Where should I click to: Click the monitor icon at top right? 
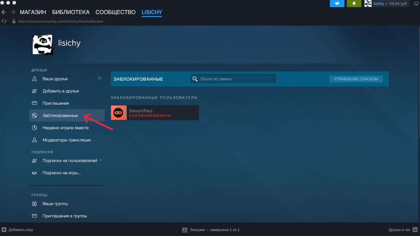point(416,4)
